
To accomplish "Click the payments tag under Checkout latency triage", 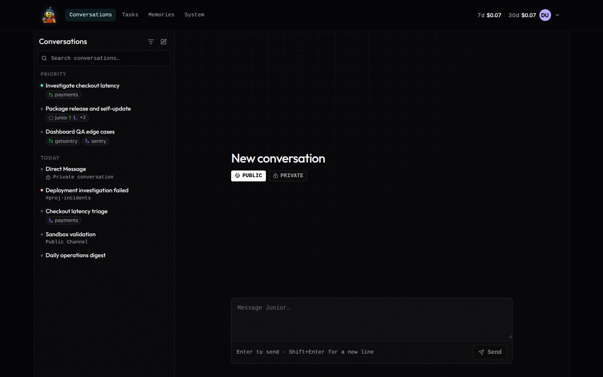I will pos(63,220).
